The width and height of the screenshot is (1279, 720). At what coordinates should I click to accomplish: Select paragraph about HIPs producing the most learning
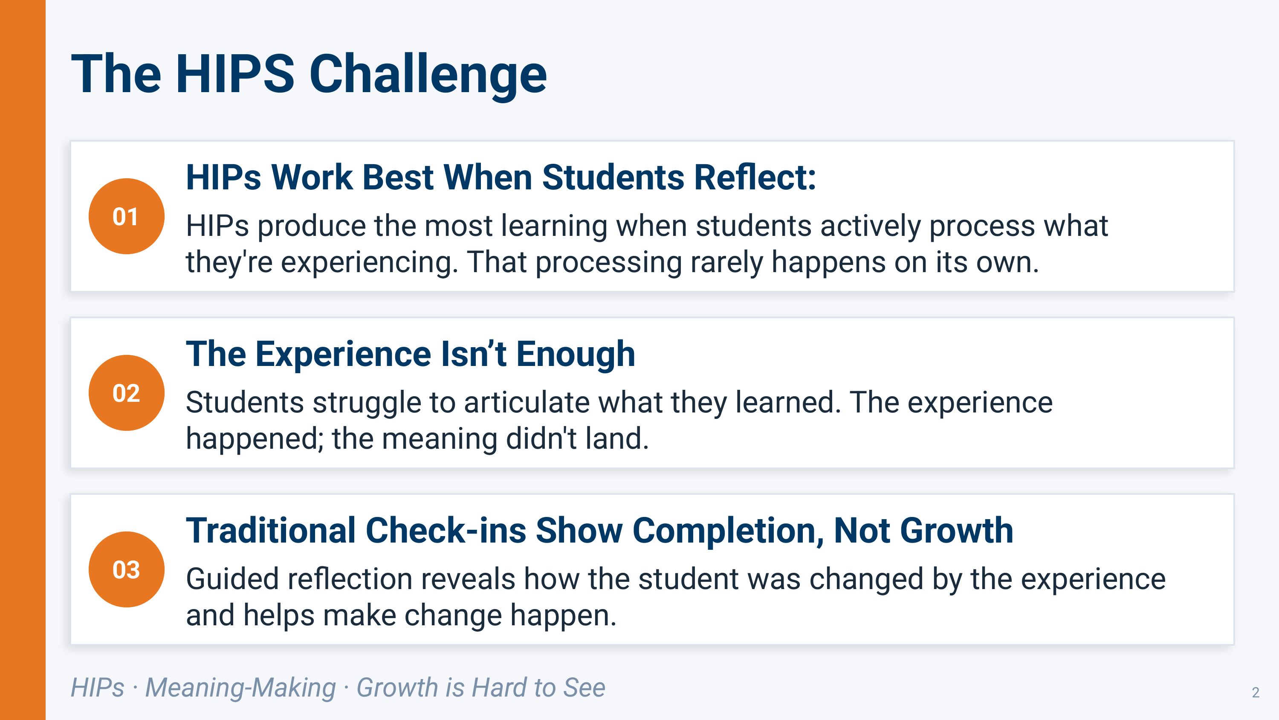click(646, 244)
